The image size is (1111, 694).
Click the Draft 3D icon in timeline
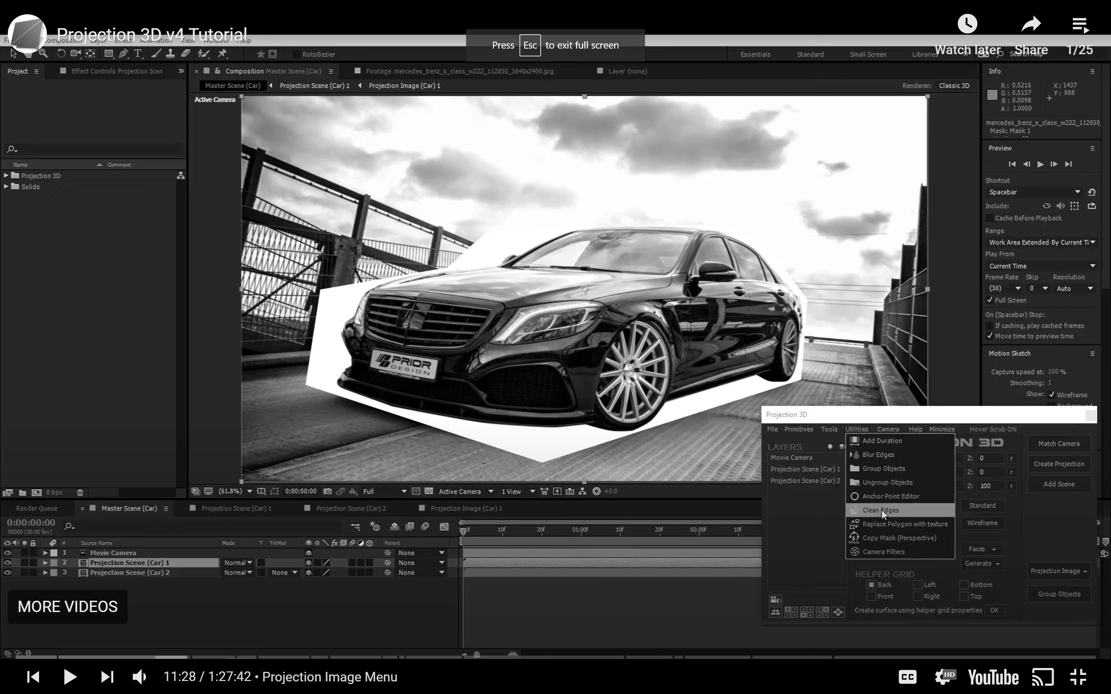375,527
